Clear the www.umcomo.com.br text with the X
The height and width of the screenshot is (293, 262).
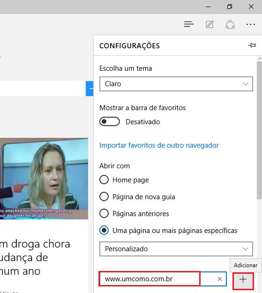click(220, 279)
